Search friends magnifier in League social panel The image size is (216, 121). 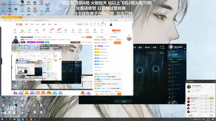pyautogui.click(x=185, y=59)
